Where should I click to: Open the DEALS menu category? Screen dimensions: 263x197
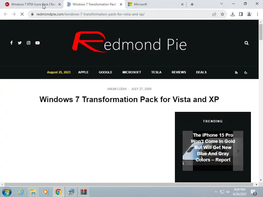(x=201, y=72)
